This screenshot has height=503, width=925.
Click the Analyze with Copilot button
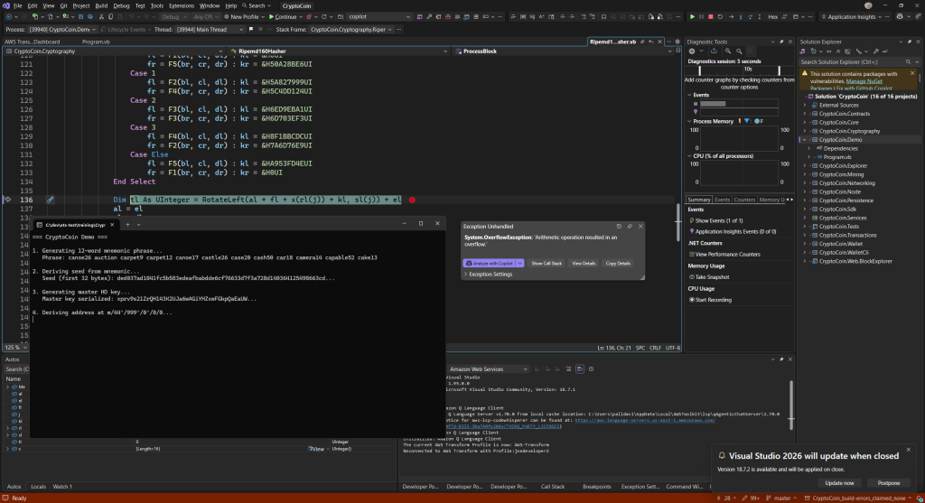(490, 263)
